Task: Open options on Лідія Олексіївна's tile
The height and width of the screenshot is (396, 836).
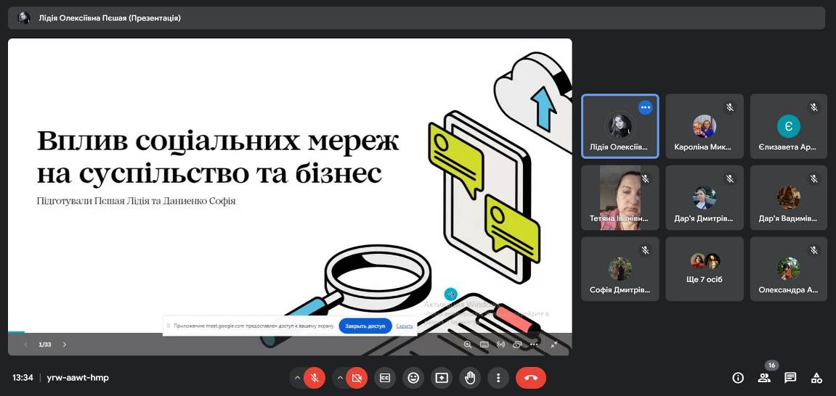Action: point(645,107)
